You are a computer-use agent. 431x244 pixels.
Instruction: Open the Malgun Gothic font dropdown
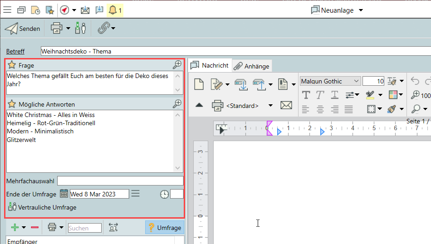[x=356, y=81]
